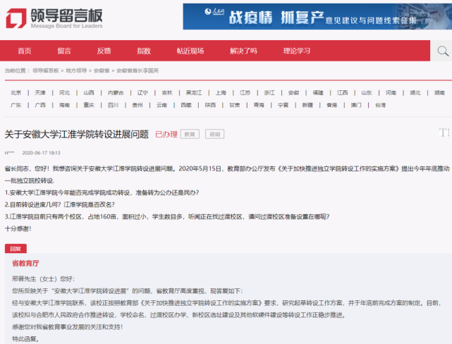Screen dimensions: 452x344
Task: Open the 广东 province link
Action: coord(16,105)
